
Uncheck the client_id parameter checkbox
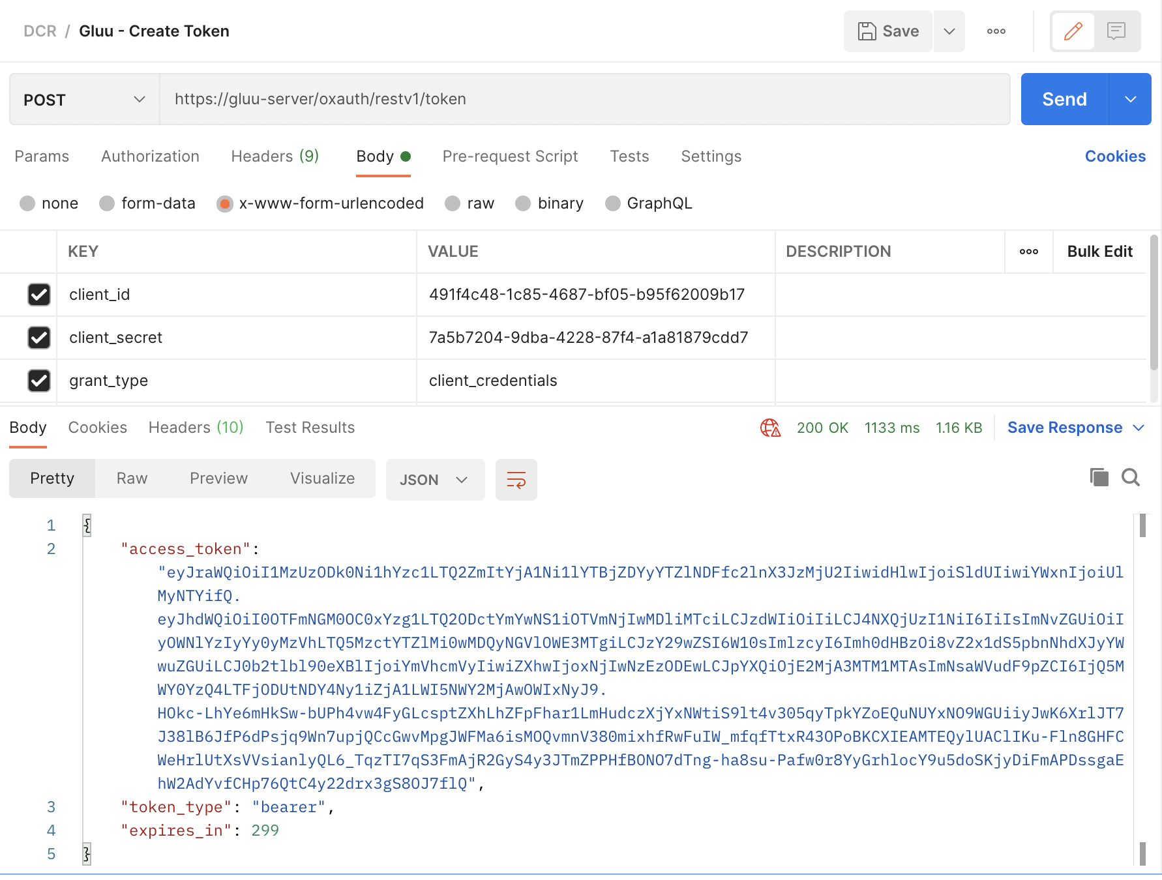click(39, 295)
